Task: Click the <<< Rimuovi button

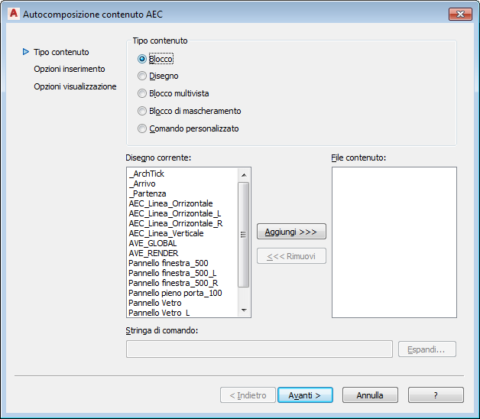Action: [x=291, y=256]
